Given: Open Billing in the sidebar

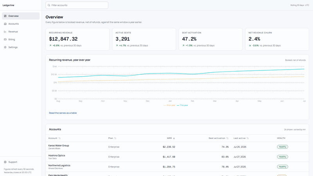Looking at the screenshot, I should pos(21,40).
